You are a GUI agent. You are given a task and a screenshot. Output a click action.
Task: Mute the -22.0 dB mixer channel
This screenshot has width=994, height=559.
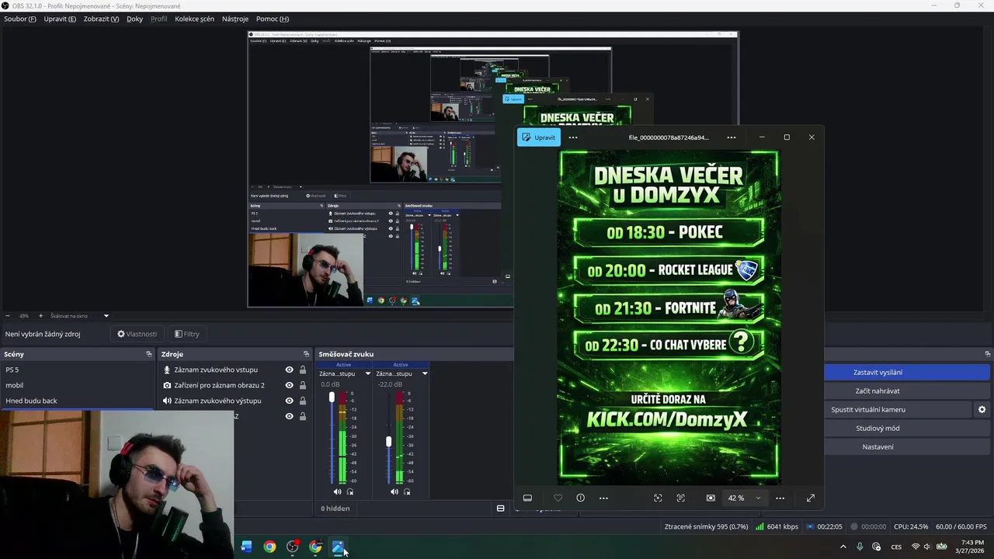tap(394, 491)
